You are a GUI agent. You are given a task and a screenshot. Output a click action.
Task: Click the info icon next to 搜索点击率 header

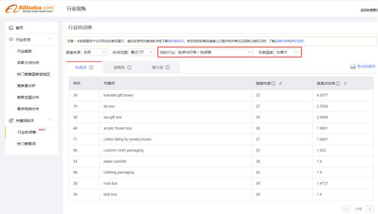click(x=338, y=83)
